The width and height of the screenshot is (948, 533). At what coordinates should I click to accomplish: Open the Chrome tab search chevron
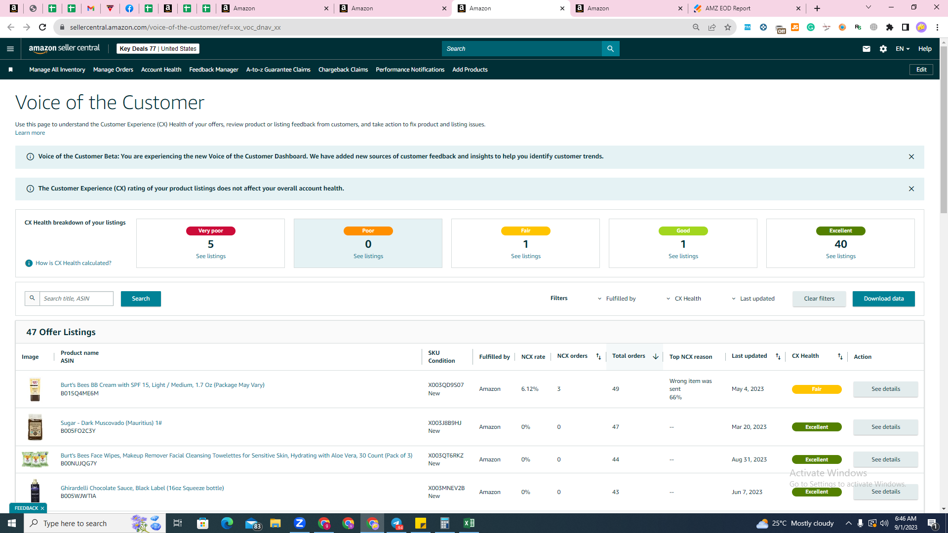coord(869,7)
